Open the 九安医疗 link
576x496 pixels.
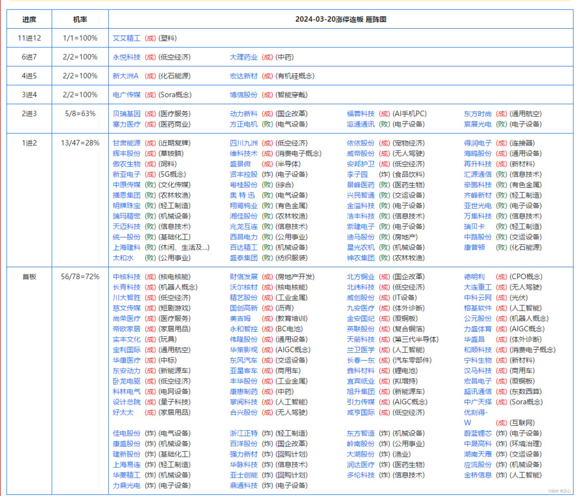coord(360,308)
